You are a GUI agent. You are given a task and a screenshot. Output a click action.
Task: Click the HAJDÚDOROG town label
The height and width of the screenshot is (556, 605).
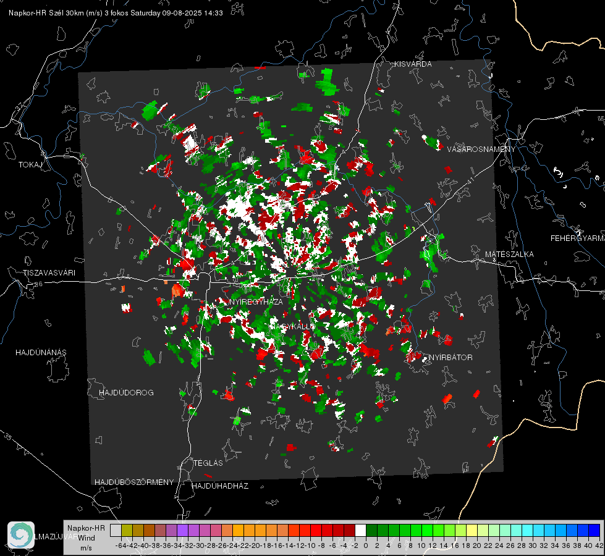[x=126, y=393]
